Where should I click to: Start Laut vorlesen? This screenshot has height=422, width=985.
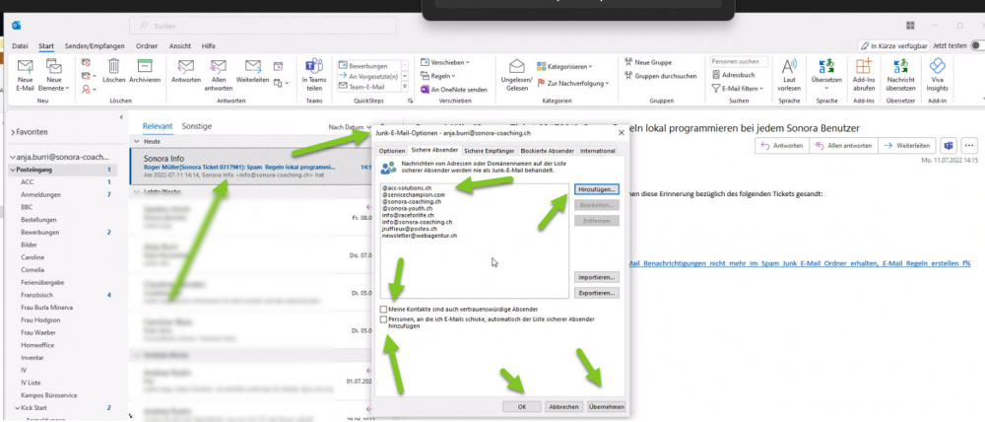pos(789,76)
